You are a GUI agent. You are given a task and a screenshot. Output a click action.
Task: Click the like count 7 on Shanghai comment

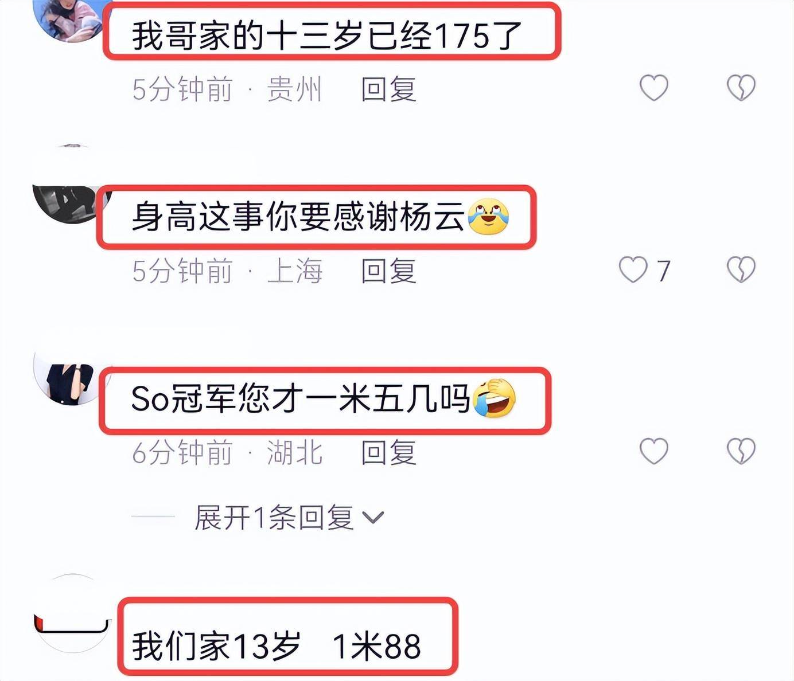coord(663,271)
